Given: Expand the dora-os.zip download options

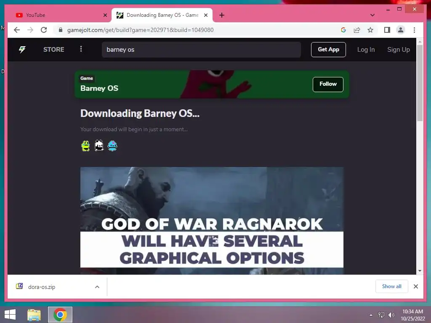Looking at the screenshot, I should [x=97, y=287].
